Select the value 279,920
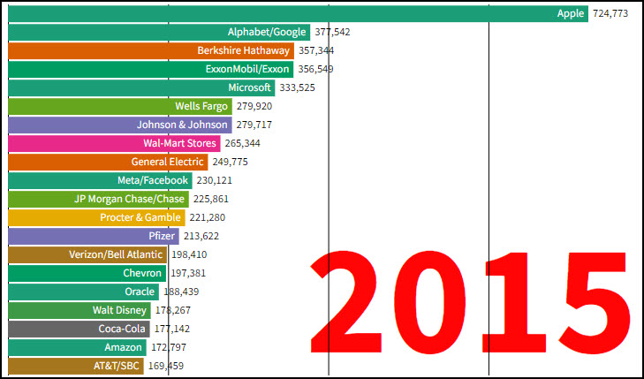Screen dimensions: 644x379 [254, 106]
